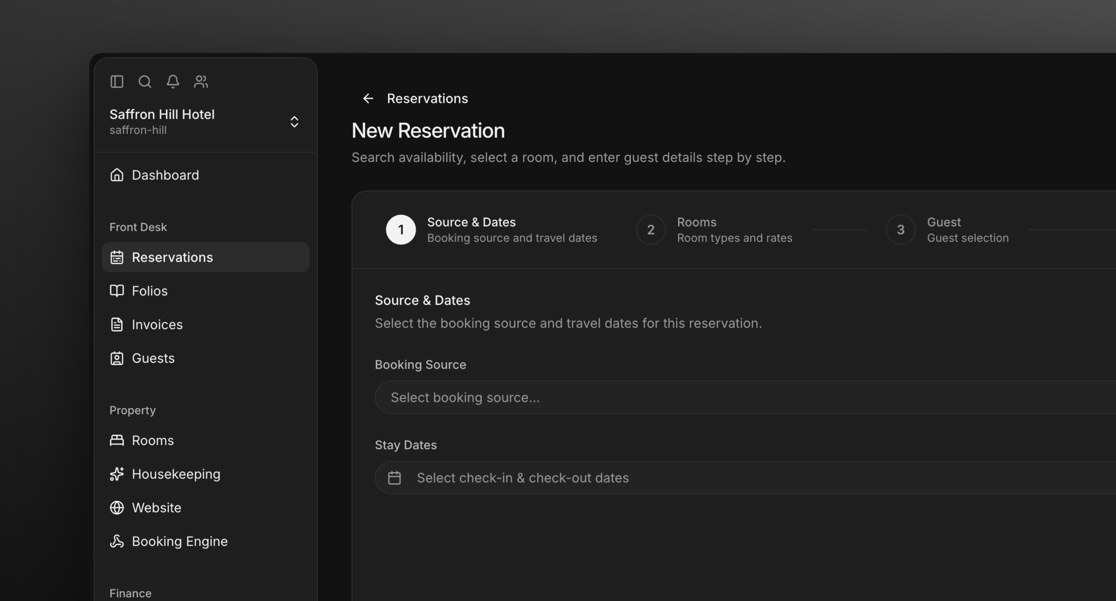Screen dimensions: 1116x601
Task: Open the team members icon
Action: [x=201, y=81]
